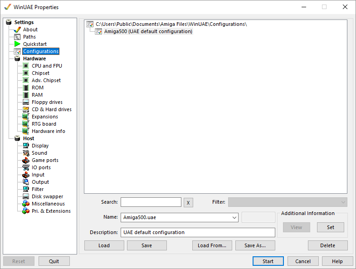356x269 pixels.
Task: Quit WinUAE
Action: 54,261
